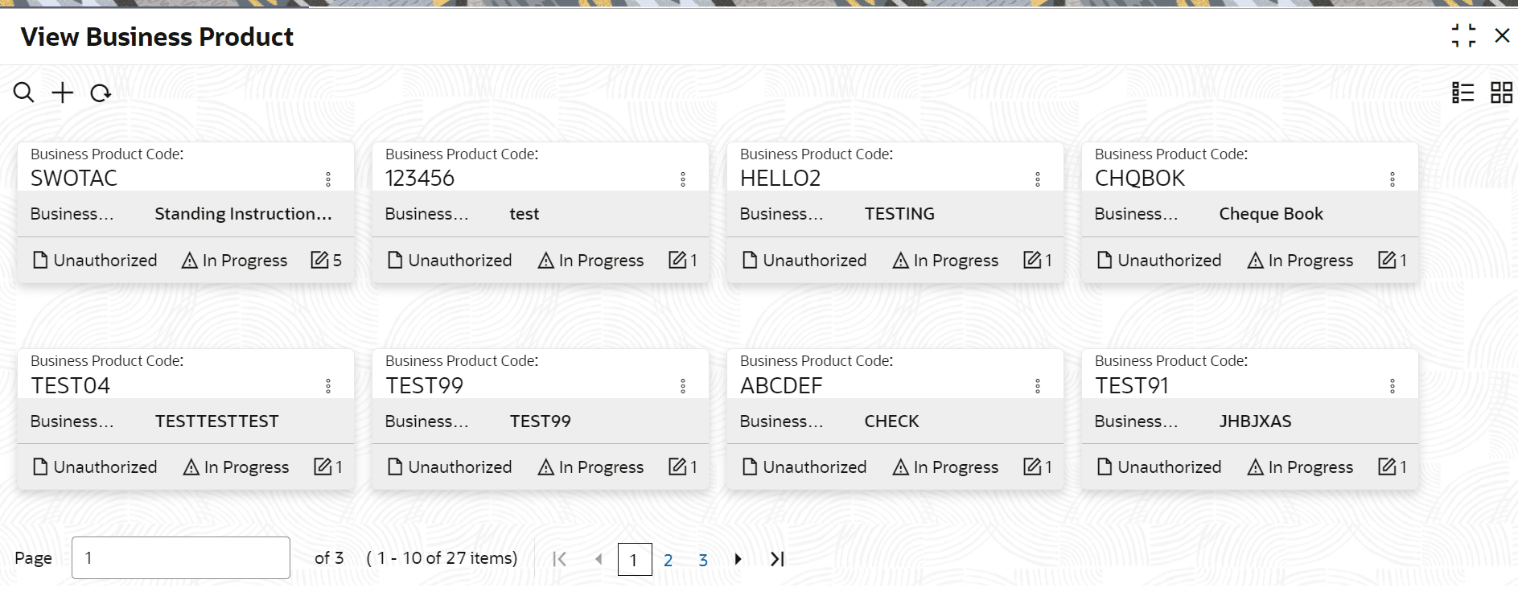Click the Unauthorized document icon on ABCDEF

click(750, 467)
